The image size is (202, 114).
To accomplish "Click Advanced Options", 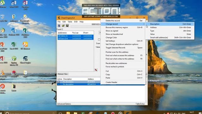I will tap(64, 104).
